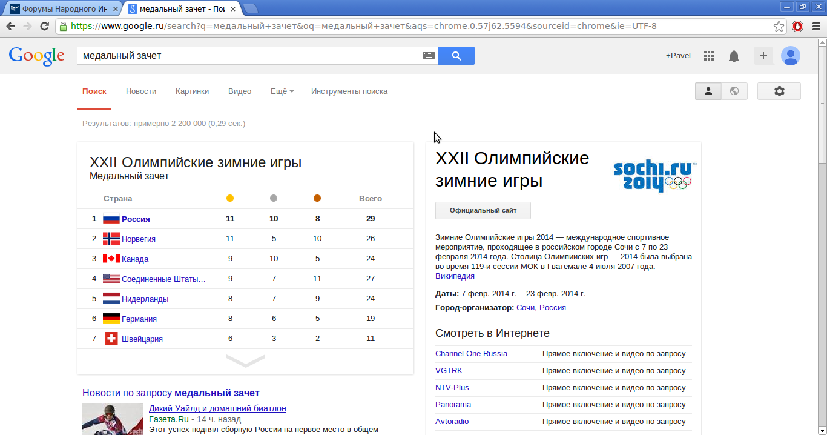827x435 pixels.
Task: Open the Норвегия country link
Action: 139,239
